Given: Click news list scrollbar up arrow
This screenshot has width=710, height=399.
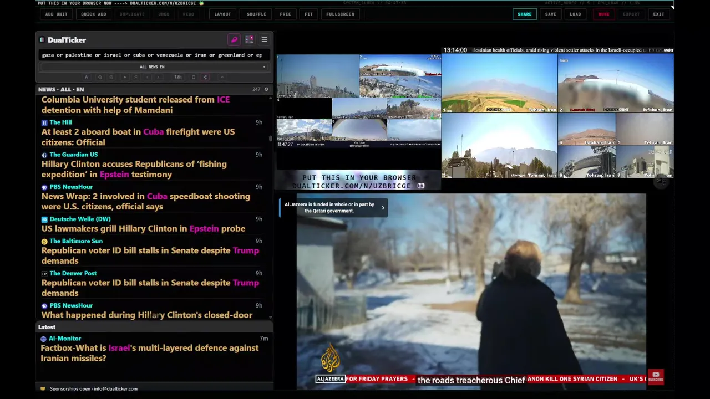Looking at the screenshot, I should point(271,97).
